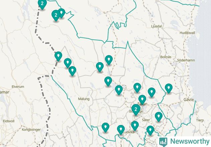Click the Hudiksvall town label

[187, 33]
